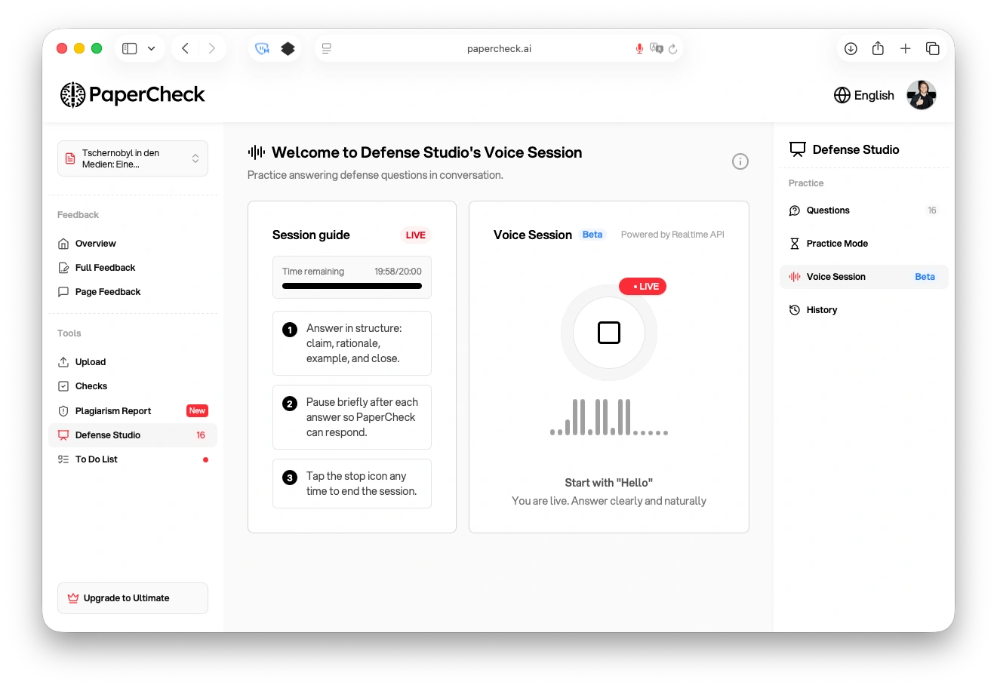Image resolution: width=997 pixels, height=688 pixels.
Task: Open the History clock icon
Action: (794, 309)
